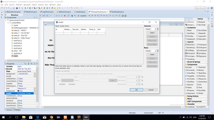Collapse the contentPane node in the tree
The width and height of the screenshot is (214, 120).
pyautogui.click(x=8, y=23)
